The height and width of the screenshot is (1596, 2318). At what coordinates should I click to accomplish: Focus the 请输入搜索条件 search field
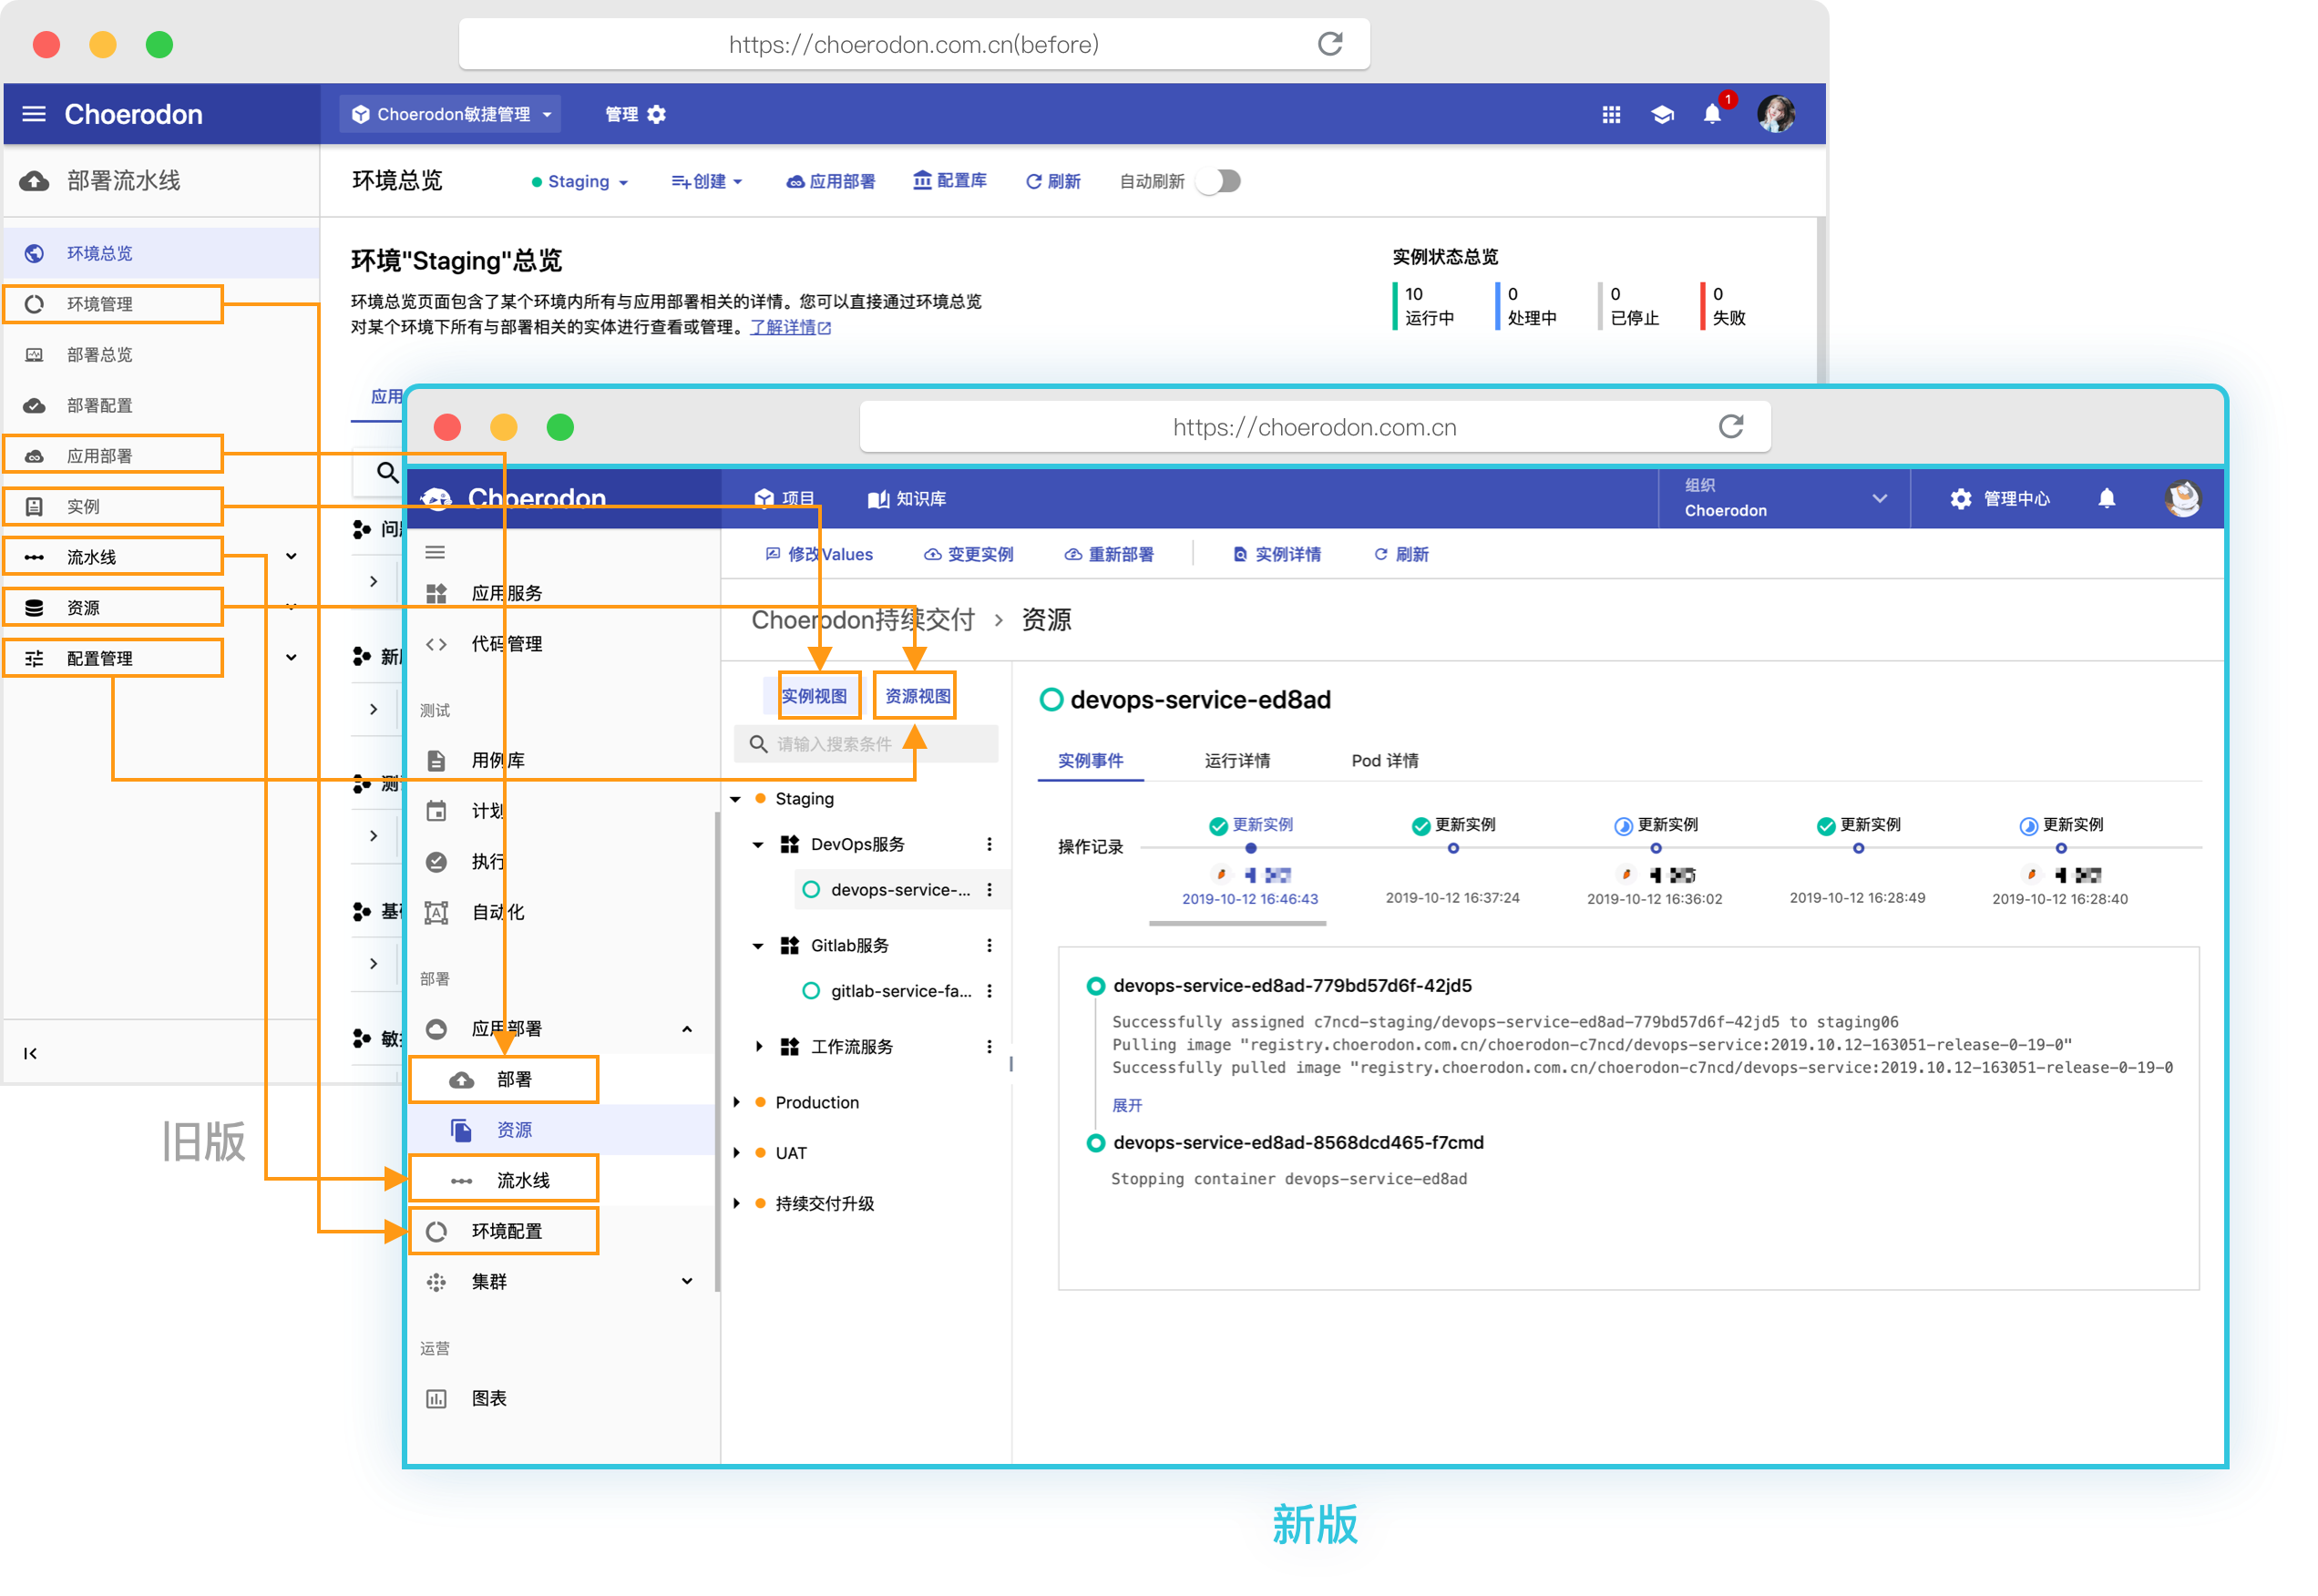(x=866, y=744)
